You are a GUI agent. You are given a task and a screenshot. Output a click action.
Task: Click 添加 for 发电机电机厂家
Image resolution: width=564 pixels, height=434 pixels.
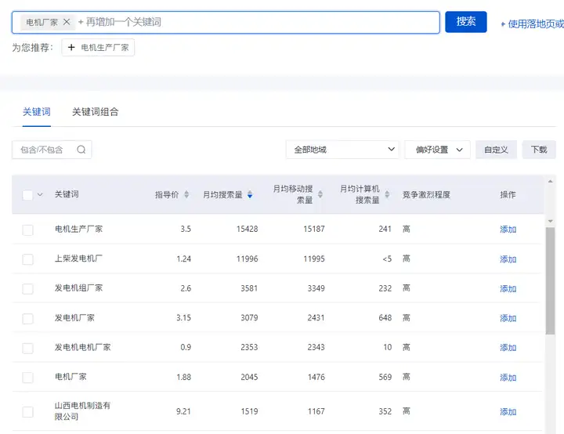click(x=508, y=348)
